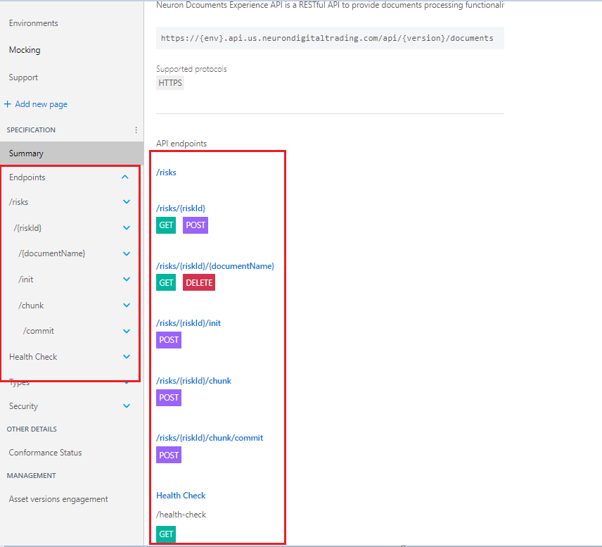Expand the Health Check sidebar chevron
This screenshot has width=602, height=547.
click(127, 357)
